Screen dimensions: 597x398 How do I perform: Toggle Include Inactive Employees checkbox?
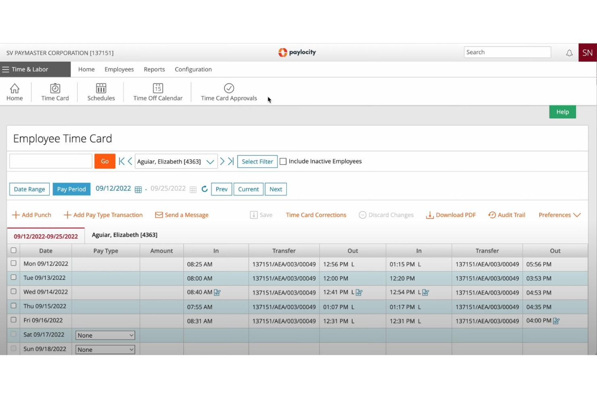coord(283,161)
